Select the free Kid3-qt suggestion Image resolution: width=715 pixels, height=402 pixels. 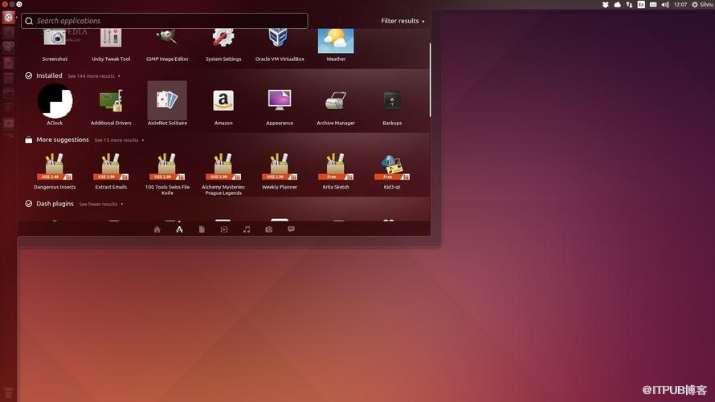[x=392, y=171]
